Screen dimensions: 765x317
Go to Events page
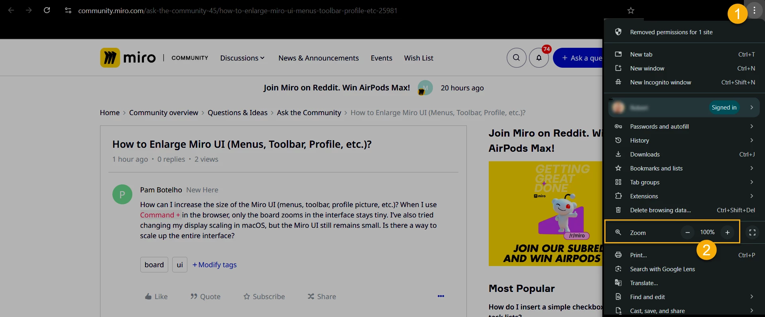click(x=382, y=58)
